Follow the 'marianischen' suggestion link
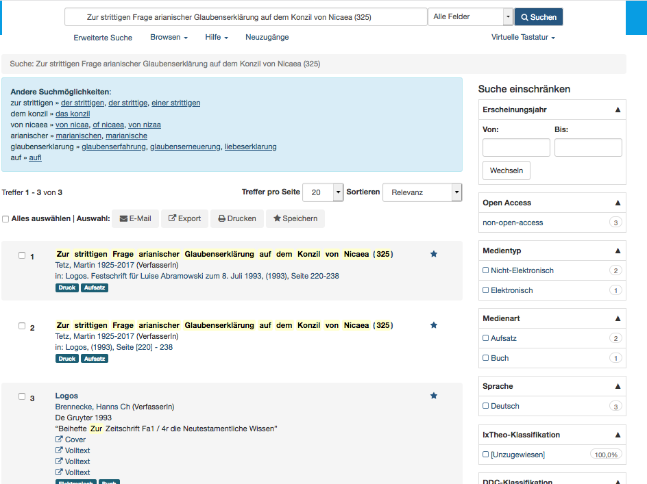 click(x=78, y=136)
